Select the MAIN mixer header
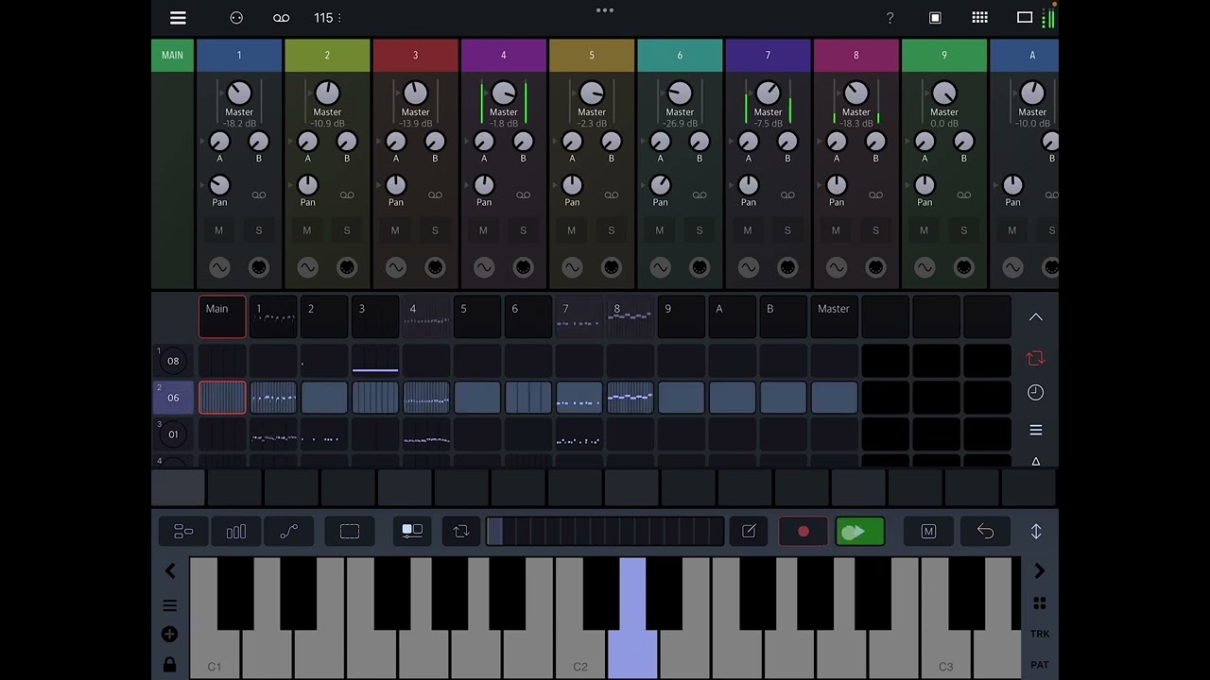Viewport: 1210px width, 680px height. [x=172, y=56]
